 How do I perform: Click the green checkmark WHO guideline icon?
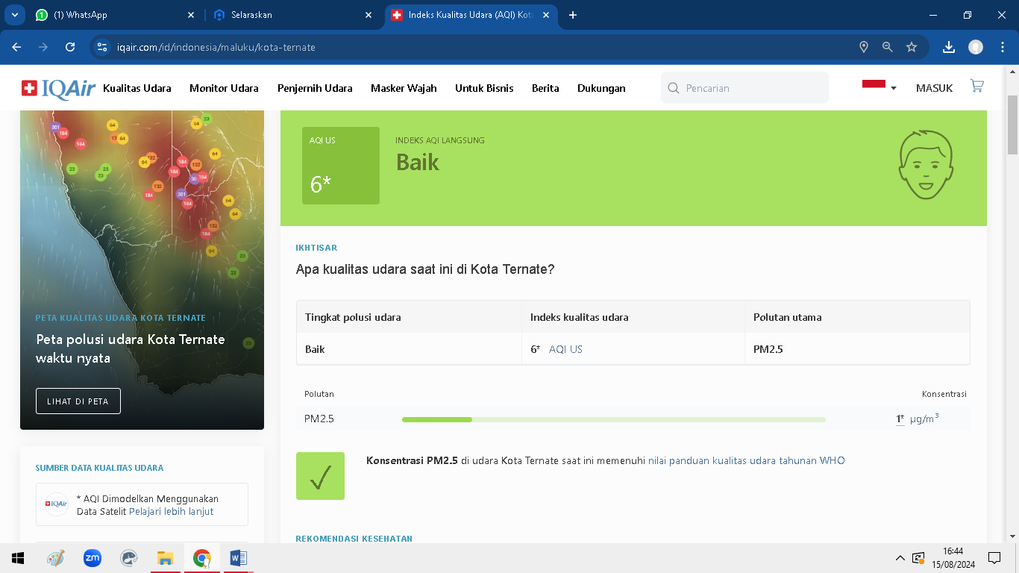pos(320,476)
